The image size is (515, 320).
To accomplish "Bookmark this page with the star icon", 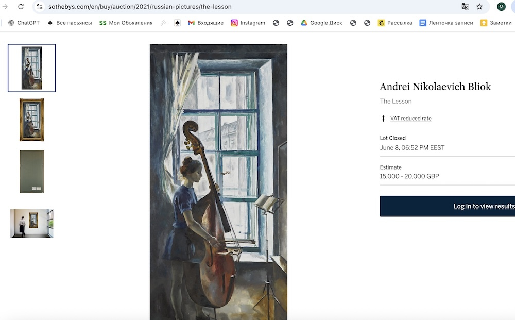I will pyautogui.click(x=479, y=7).
